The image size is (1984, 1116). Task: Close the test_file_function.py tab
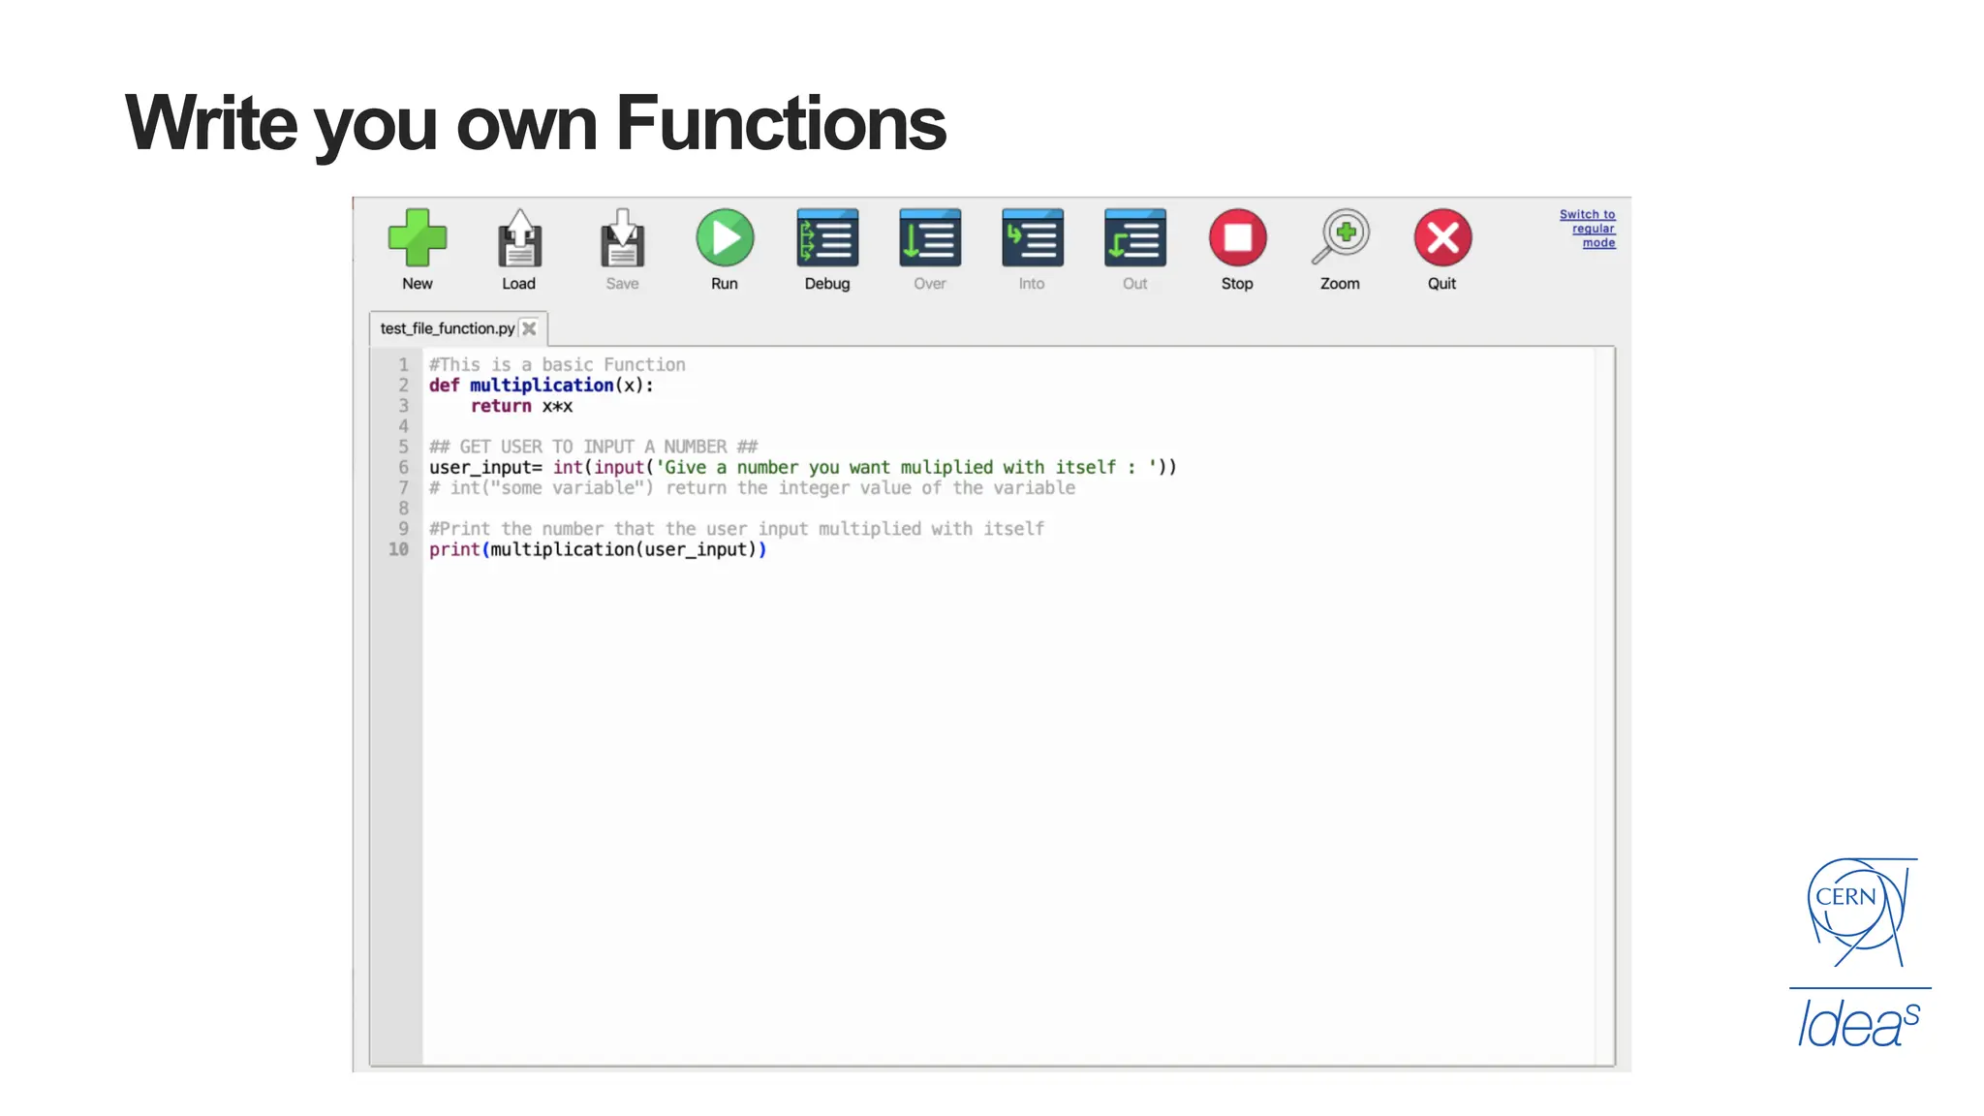point(530,329)
